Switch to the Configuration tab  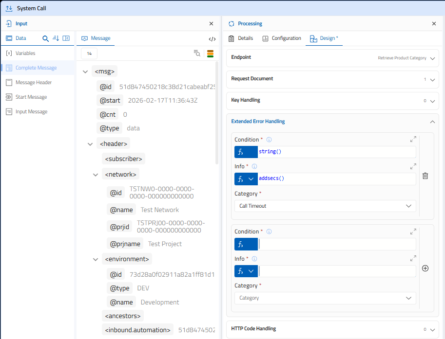pyautogui.click(x=282, y=38)
